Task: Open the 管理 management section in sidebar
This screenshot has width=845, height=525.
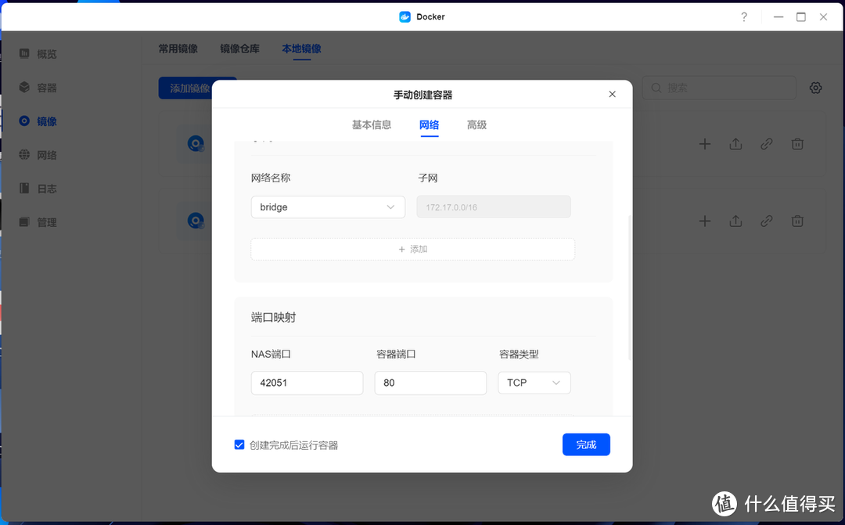Action: pos(37,221)
